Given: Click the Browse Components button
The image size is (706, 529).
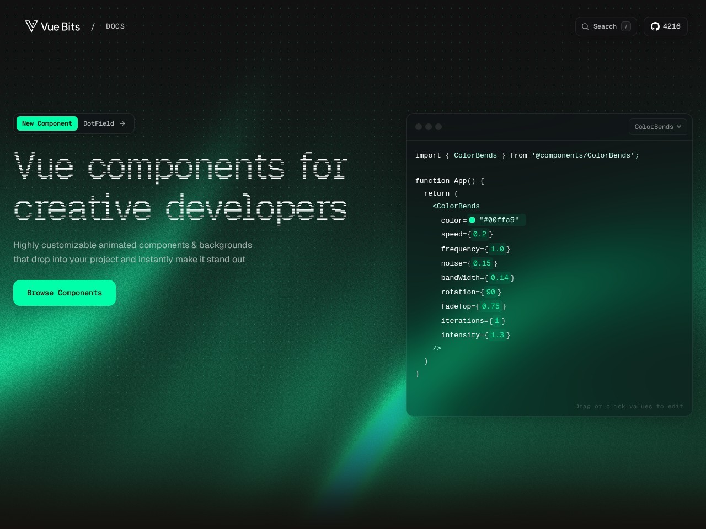Looking at the screenshot, I should coord(65,293).
